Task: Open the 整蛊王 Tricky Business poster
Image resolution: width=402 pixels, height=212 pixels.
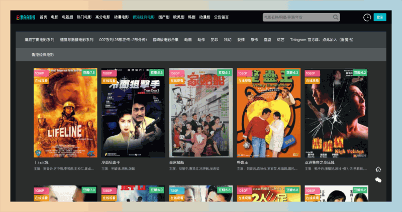Action: point(269,113)
